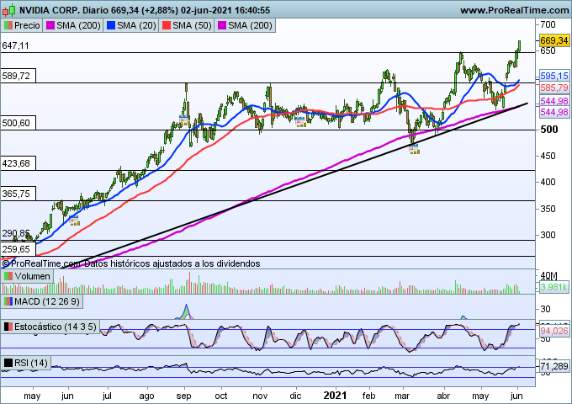Select the 365,75 level label
Viewport: 572px width, 404px height.
coord(18,194)
